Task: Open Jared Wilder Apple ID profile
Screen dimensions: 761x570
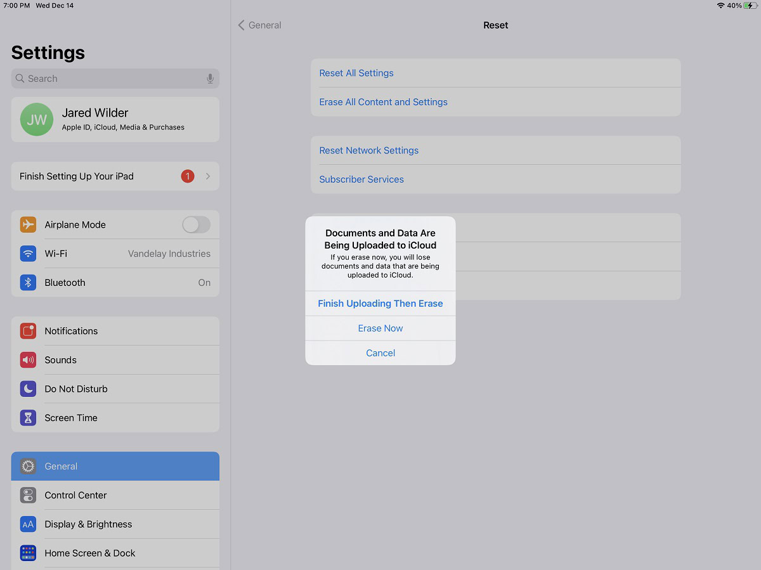Action: [x=115, y=119]
